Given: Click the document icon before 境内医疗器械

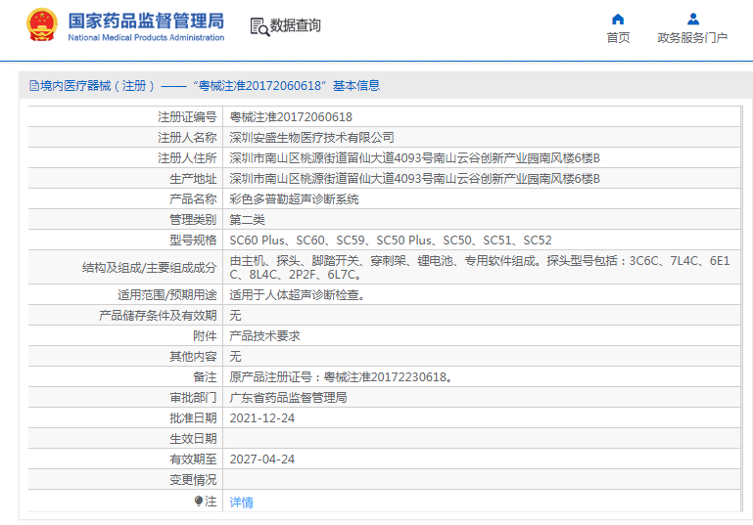Looking at the screenshot, I should pyautogui.click(x=34, y=86).
